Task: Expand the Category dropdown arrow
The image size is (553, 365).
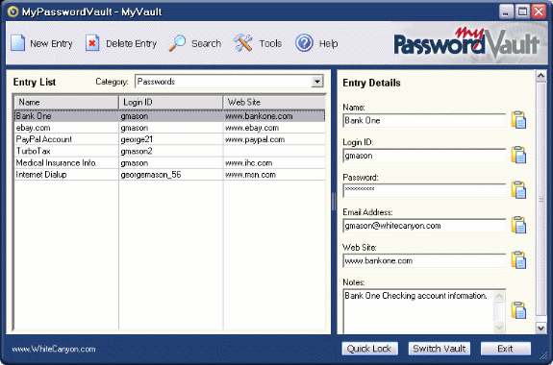Action: (x=317, y=82)
